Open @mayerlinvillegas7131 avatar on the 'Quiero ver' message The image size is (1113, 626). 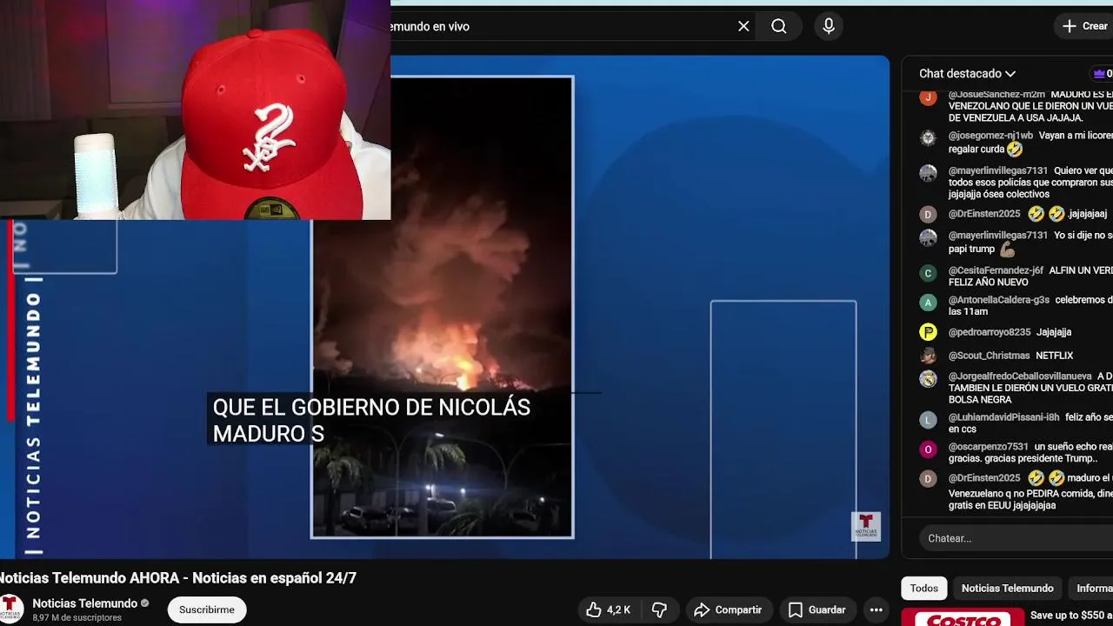928,173
